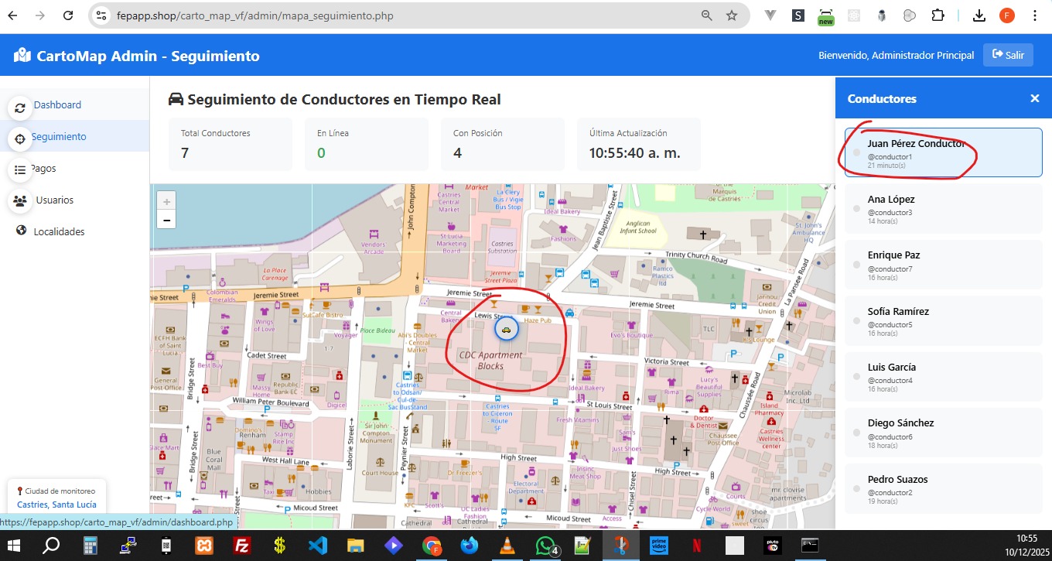Click the refresh icon beside Dashboard
1052x561 pixels.
[20, 108]
